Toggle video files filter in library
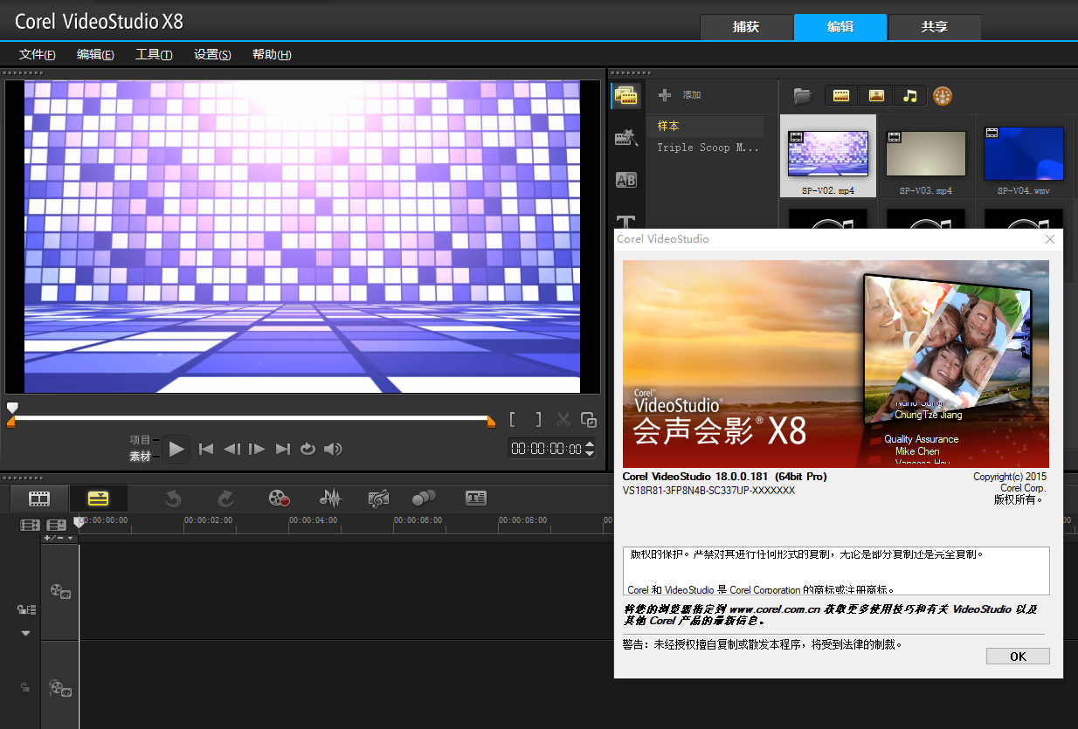Image resolution: width=1078 pixels, height=729 pixels. (841, 95)
